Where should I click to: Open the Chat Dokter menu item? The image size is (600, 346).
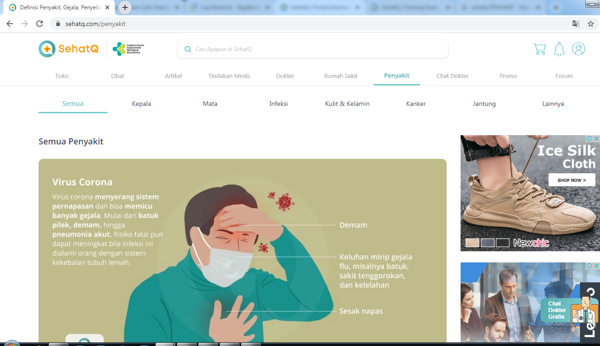pos(452,76)
